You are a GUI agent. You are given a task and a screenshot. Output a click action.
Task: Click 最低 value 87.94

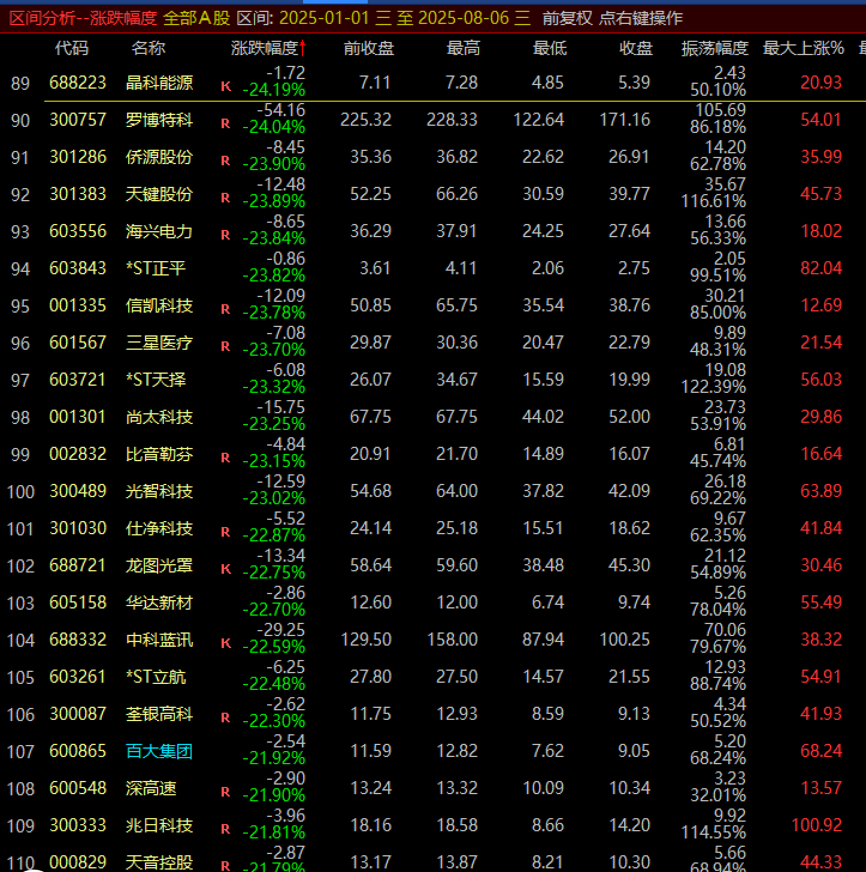[x=543, y=639]
